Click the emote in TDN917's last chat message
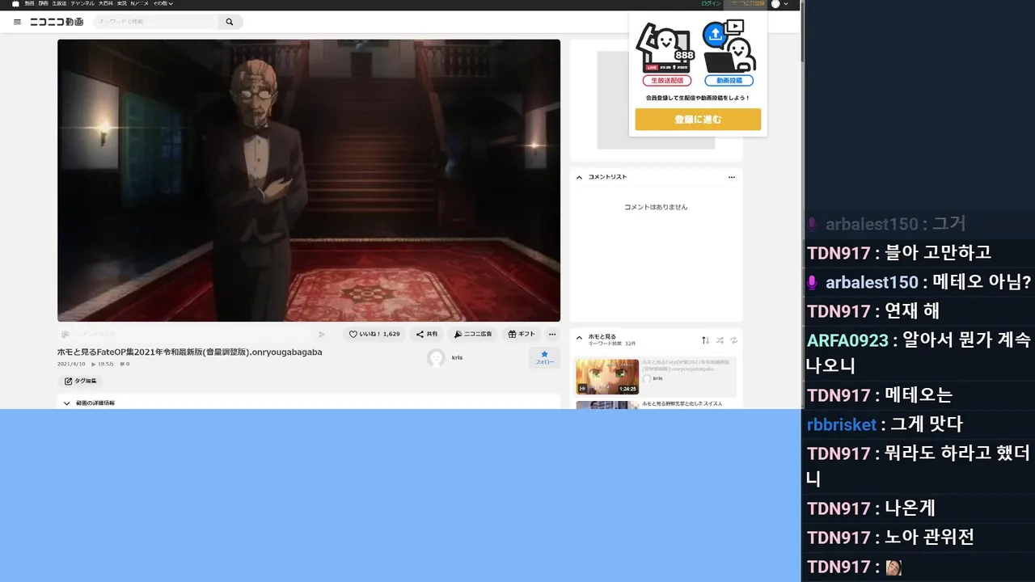1035x582 pixels. click(893, 567)
